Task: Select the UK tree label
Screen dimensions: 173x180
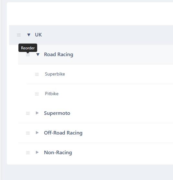Action: pyautogui.click(x=38, y=35)
